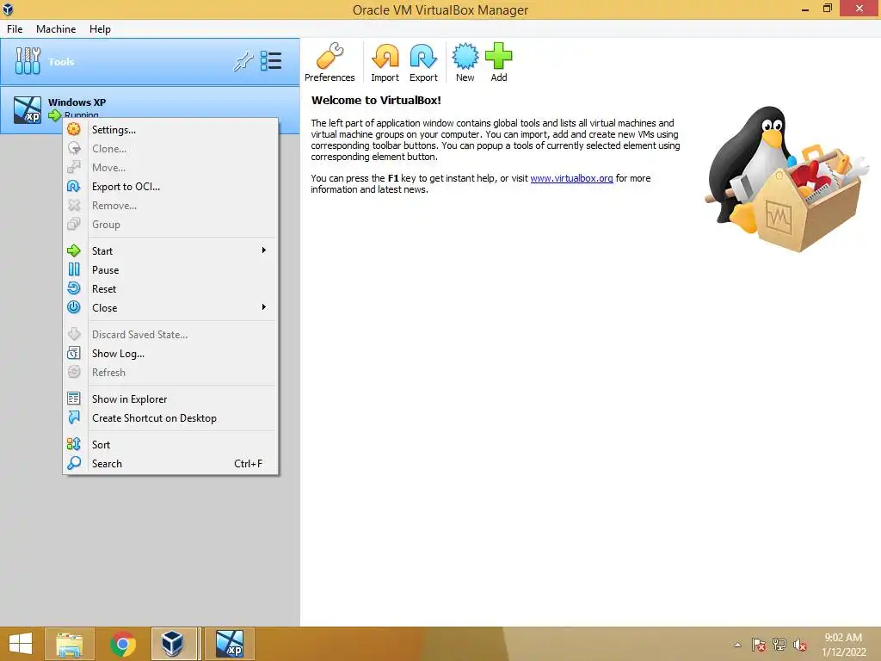Click the network tray icon

click(779, 645)
